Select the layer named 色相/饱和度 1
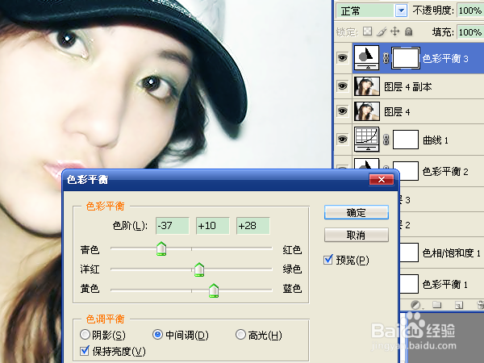The height and width of the screenshot is (363, 484). coord(451,253)
